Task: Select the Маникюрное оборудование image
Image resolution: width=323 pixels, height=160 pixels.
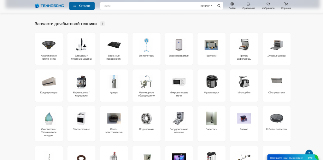Action: [146, 82]
